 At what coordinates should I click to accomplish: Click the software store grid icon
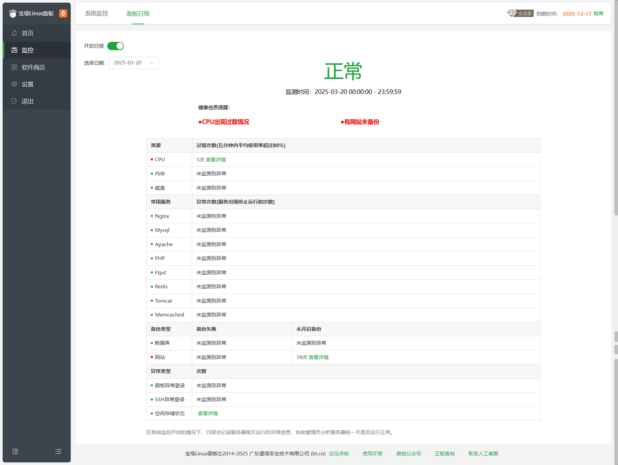tap(14, 67)
